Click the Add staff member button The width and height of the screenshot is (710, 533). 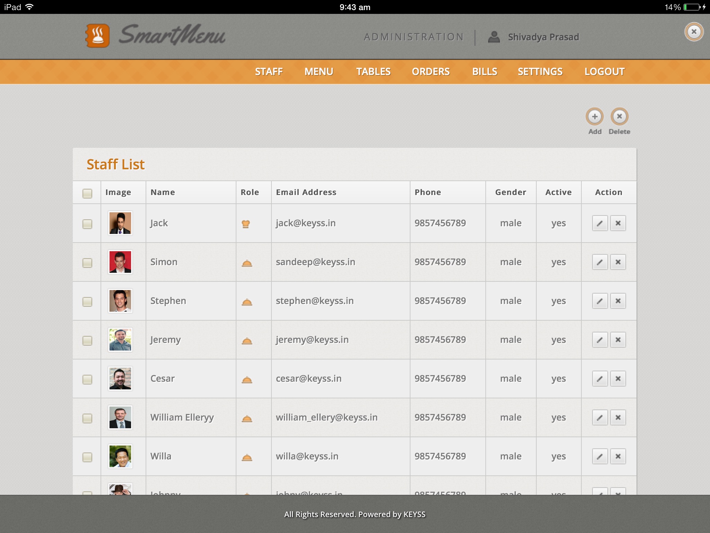pyautogui.click(x=594, y=116)
